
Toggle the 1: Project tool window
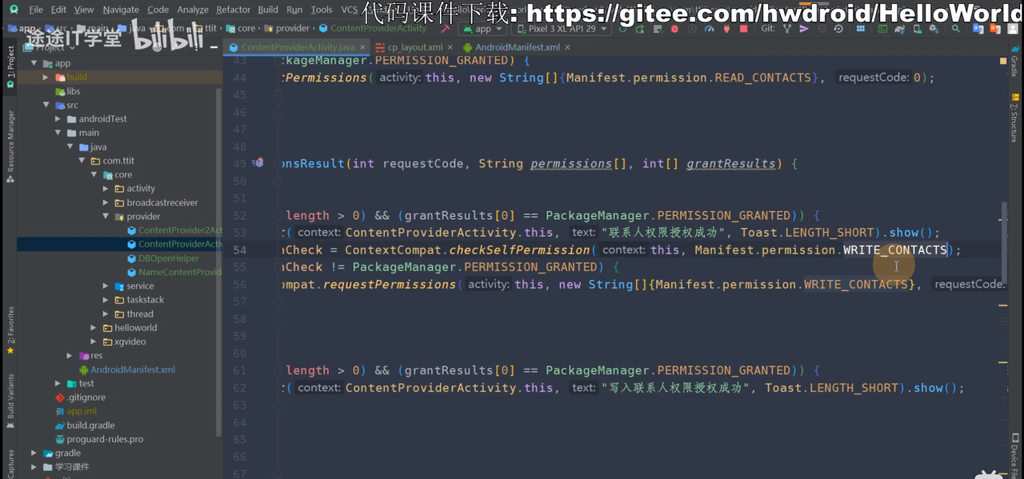tap(10, 67)
